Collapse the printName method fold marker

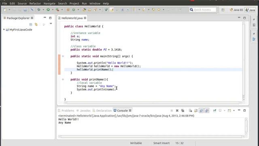[63, 79]
